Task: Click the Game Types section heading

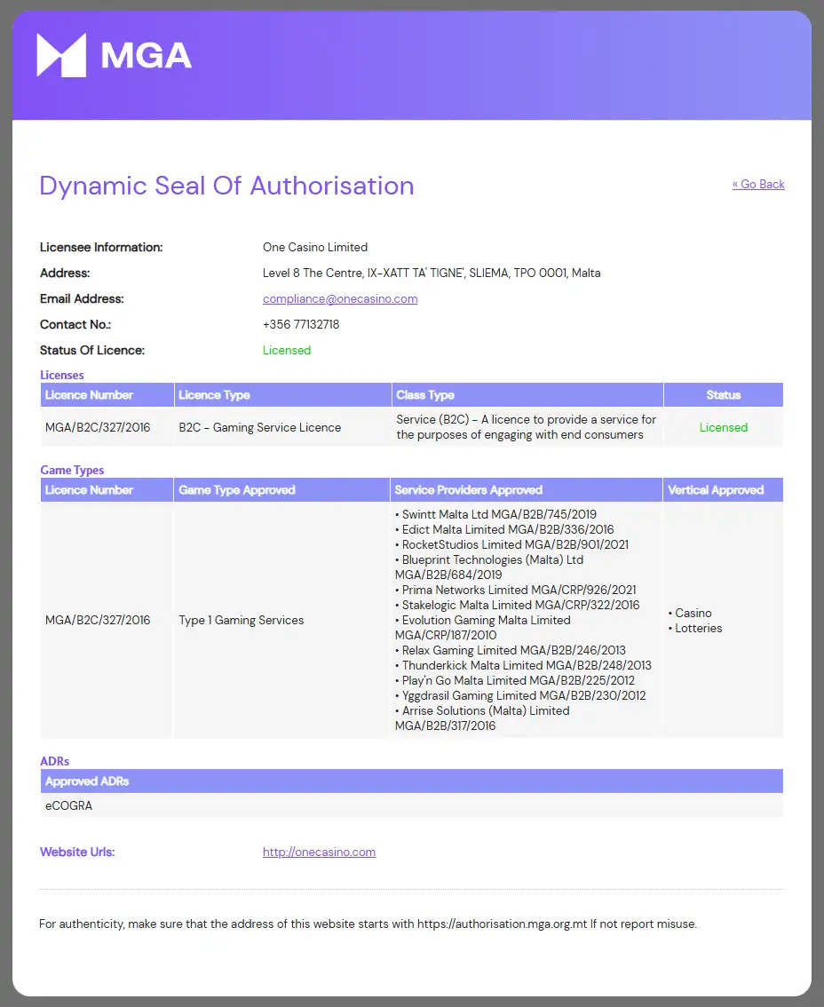Action: [72, 470]
